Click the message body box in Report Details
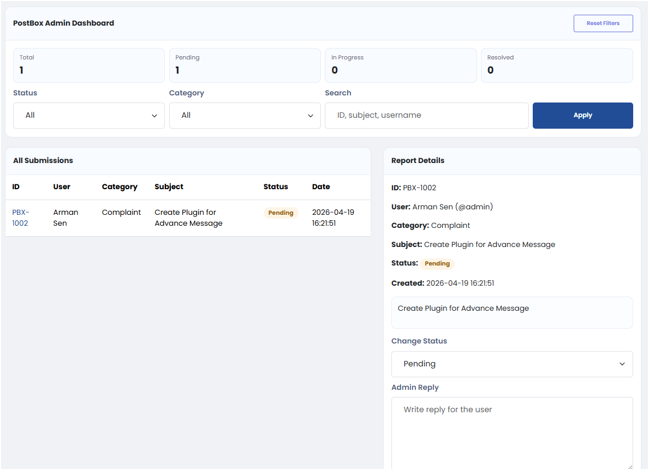Image resolution: width=649 pixels, height=470 pixels. point(512,312)
